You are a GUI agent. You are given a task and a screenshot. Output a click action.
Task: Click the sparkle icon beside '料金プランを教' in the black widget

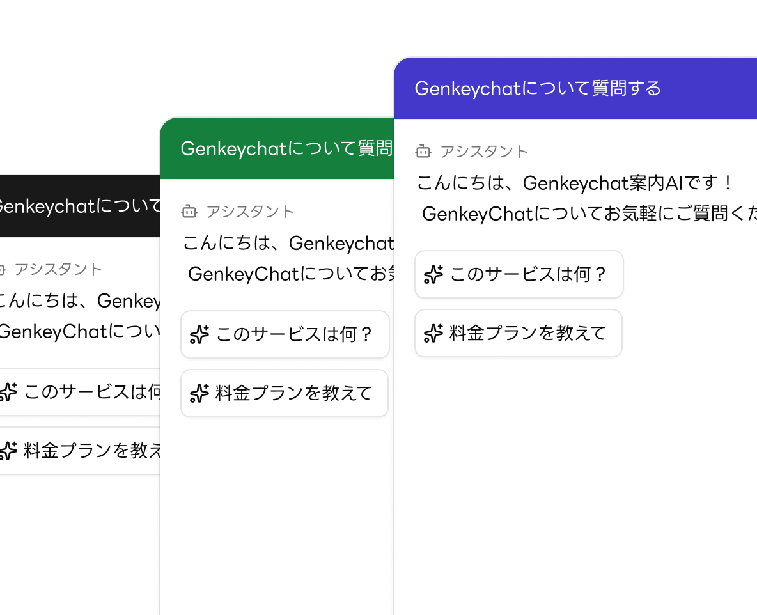(x=8, y=451)
